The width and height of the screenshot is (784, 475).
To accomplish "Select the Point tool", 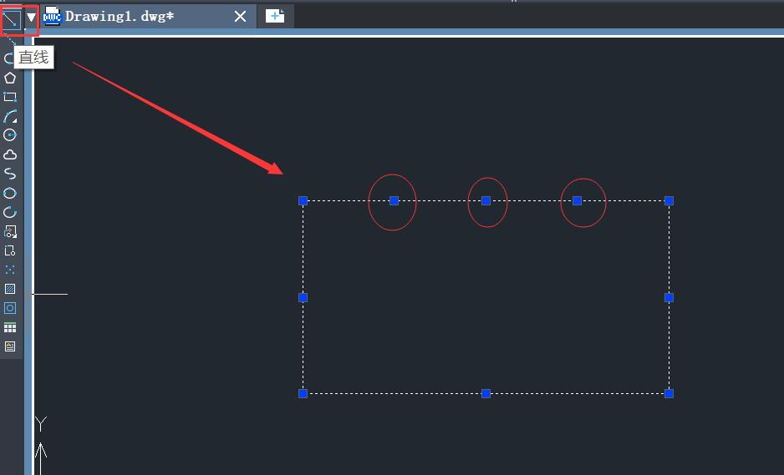I will pos(10,270).
